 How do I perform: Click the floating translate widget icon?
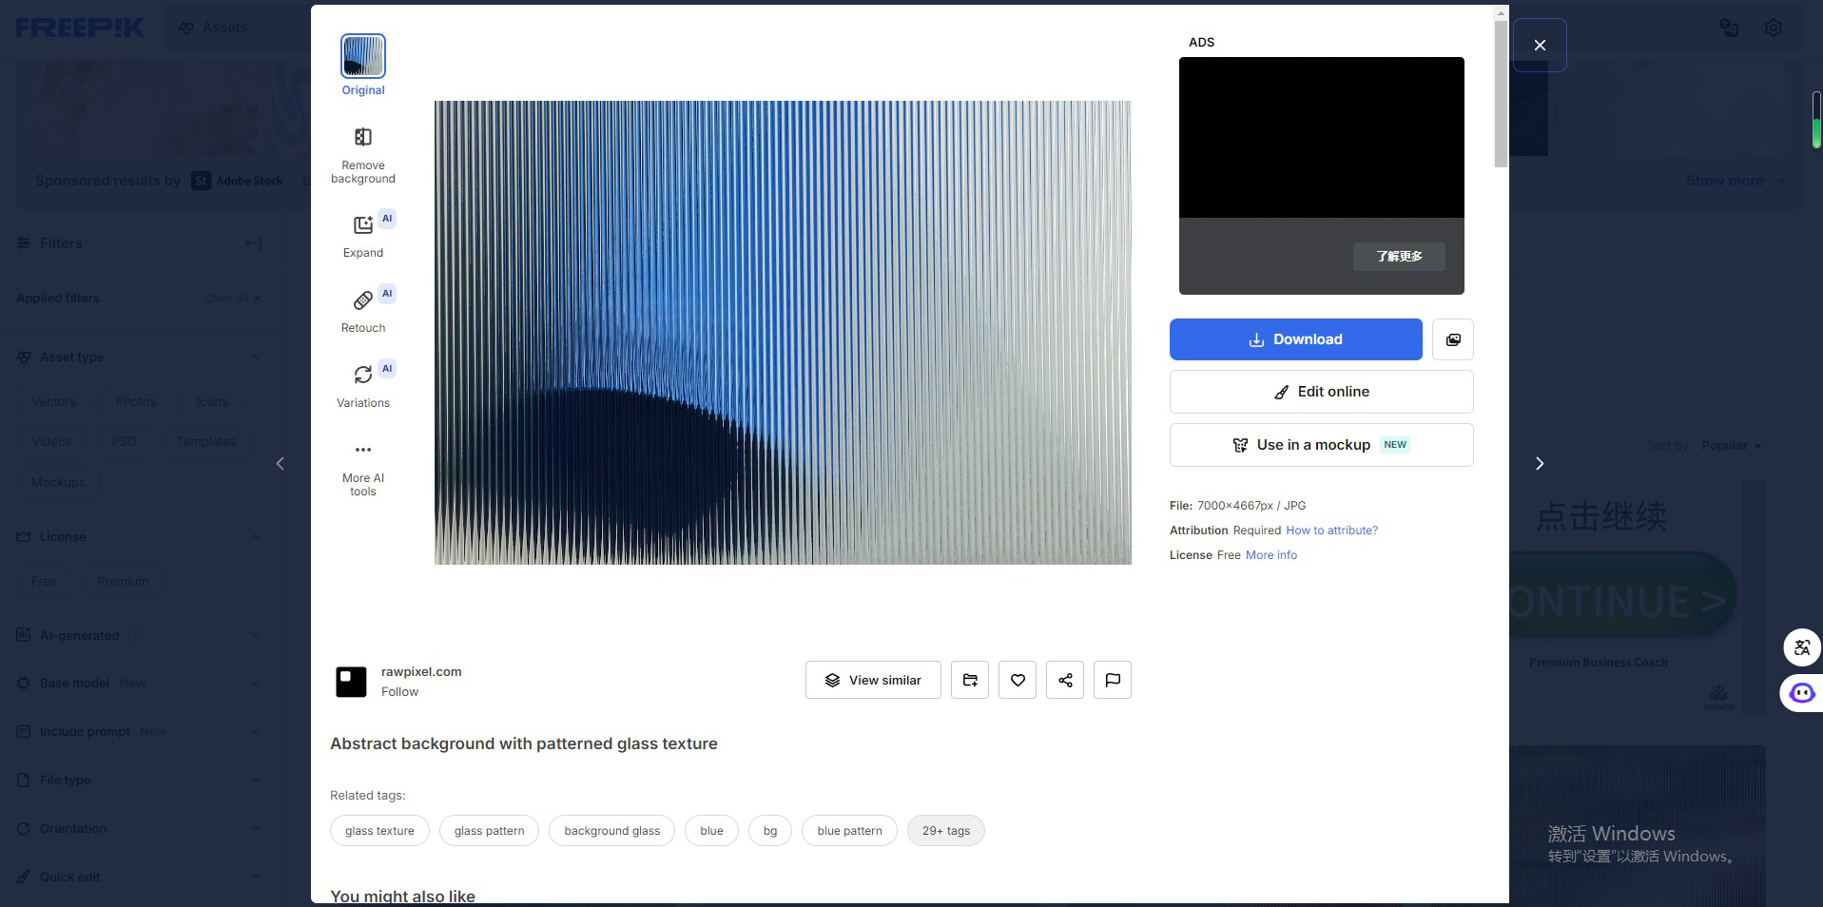tap(1802, 647)
